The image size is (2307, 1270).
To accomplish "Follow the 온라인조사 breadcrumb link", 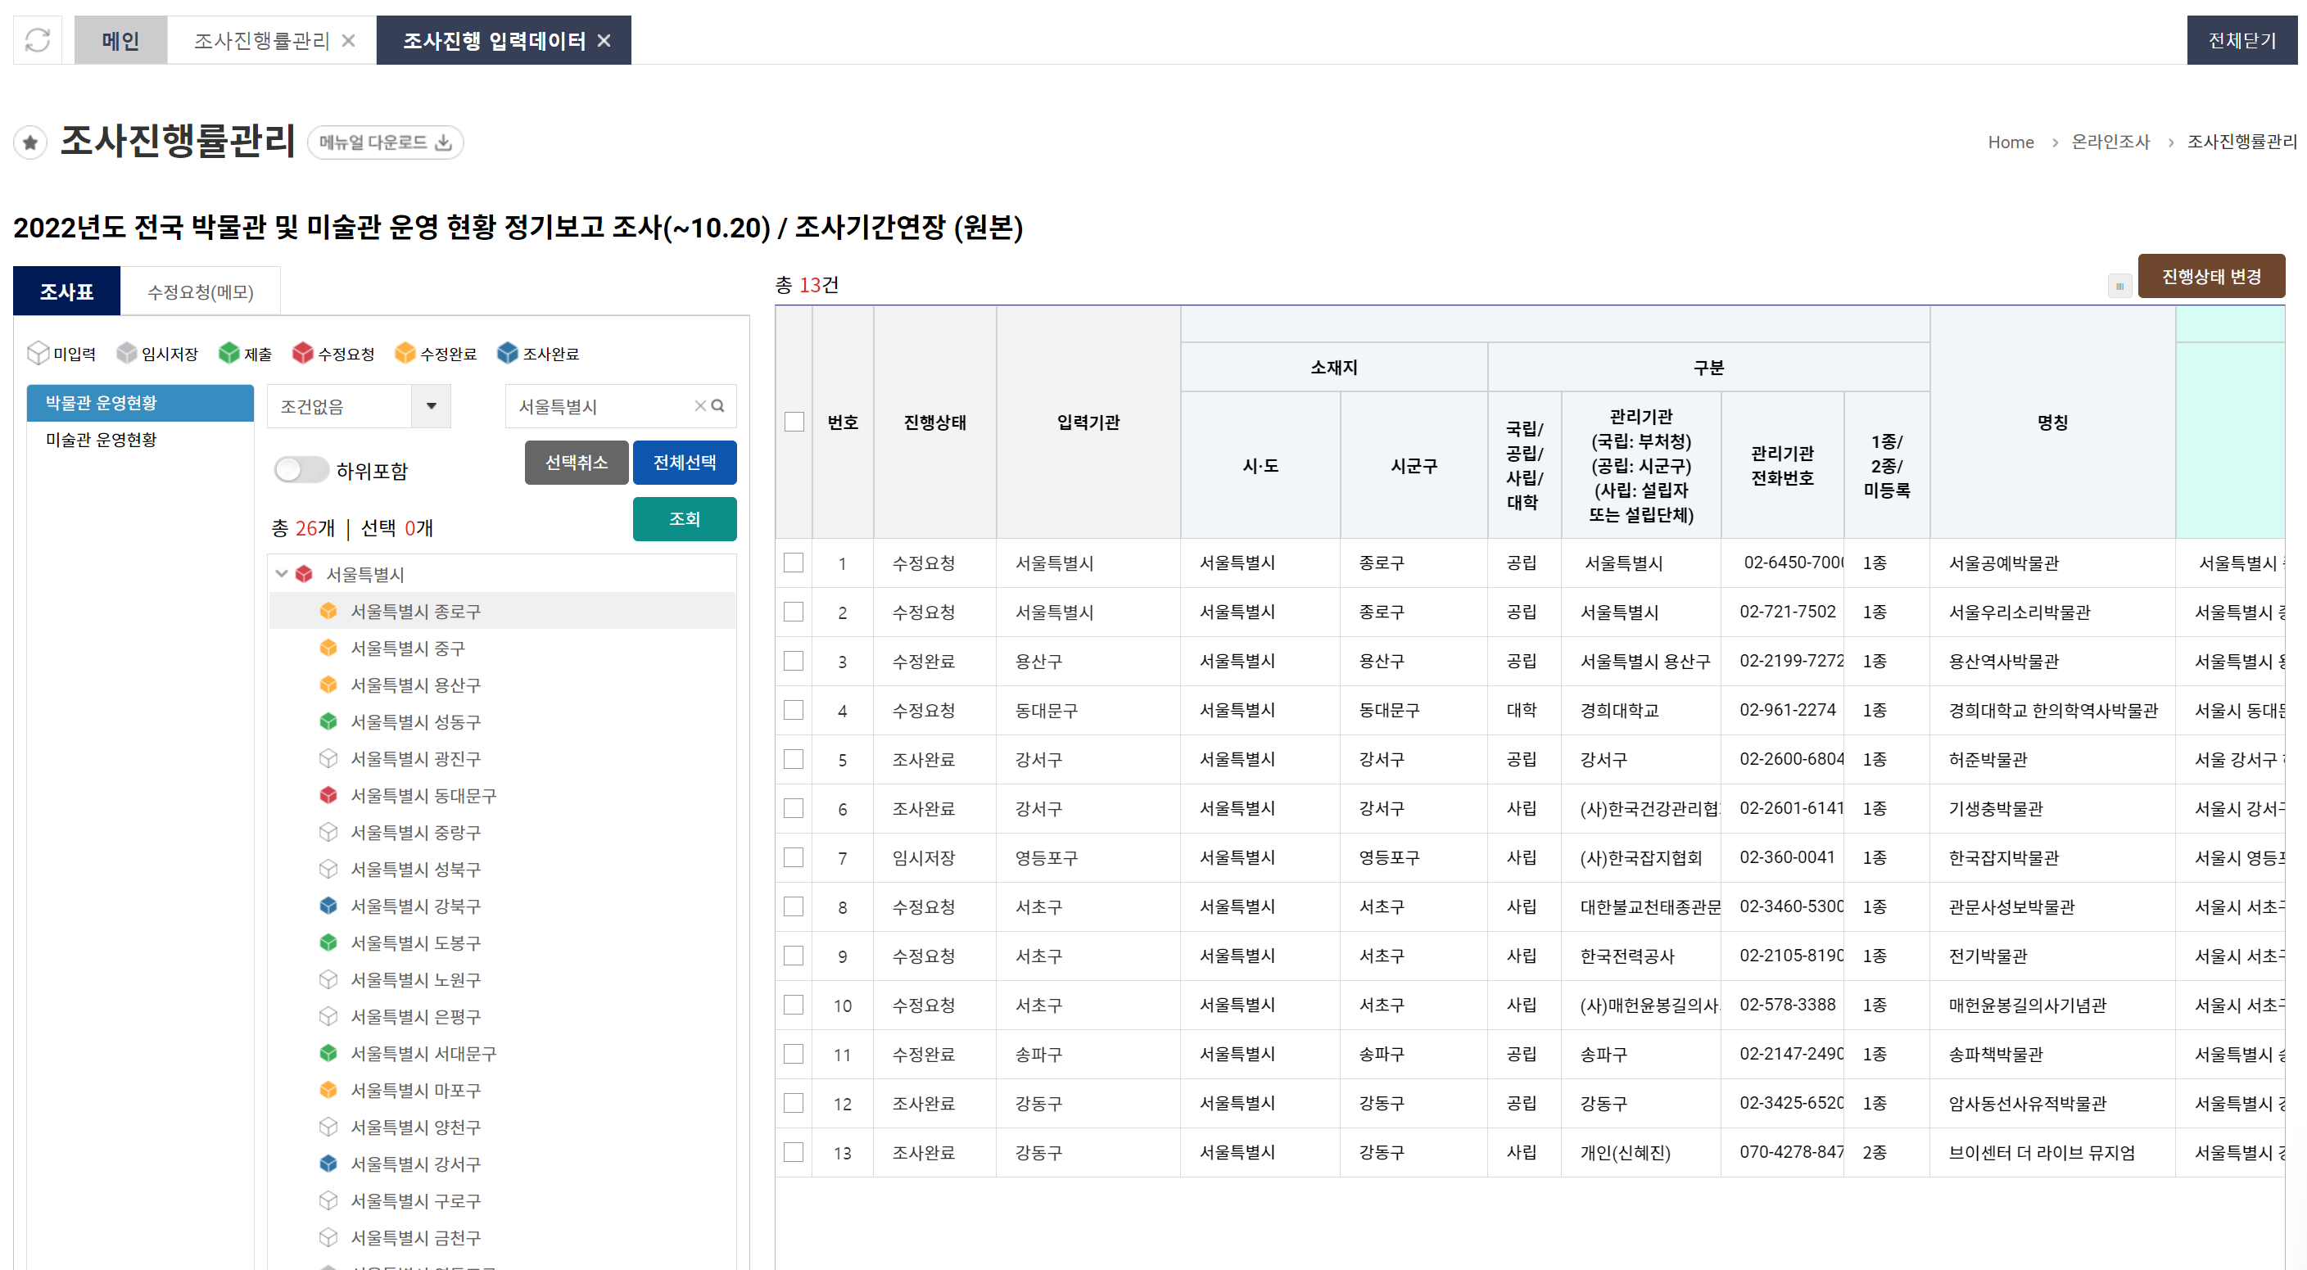I will click(x=2110, y=142).
